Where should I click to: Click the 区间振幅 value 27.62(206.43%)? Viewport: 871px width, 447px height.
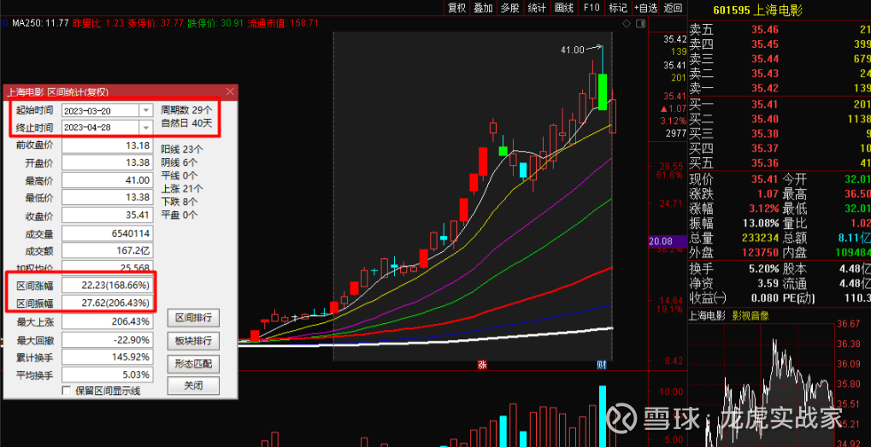coord(107,303)
